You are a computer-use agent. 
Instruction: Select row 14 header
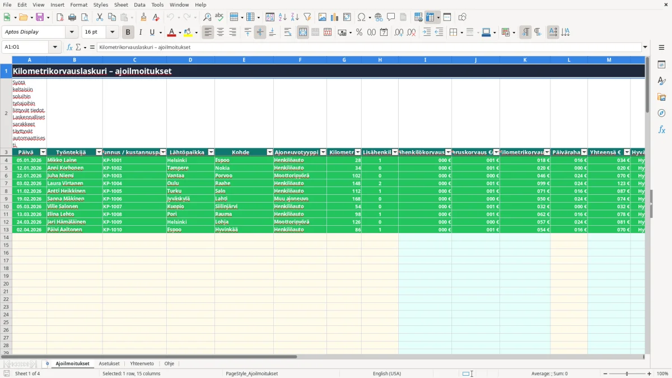[6, 237]
